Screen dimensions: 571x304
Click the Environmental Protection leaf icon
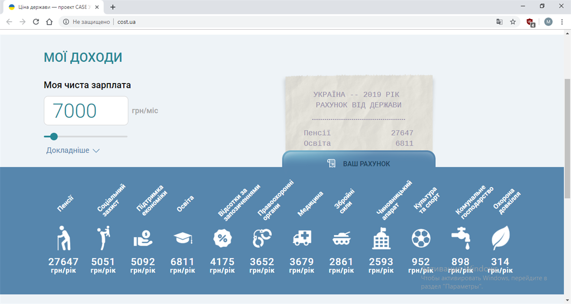point(500,238)
